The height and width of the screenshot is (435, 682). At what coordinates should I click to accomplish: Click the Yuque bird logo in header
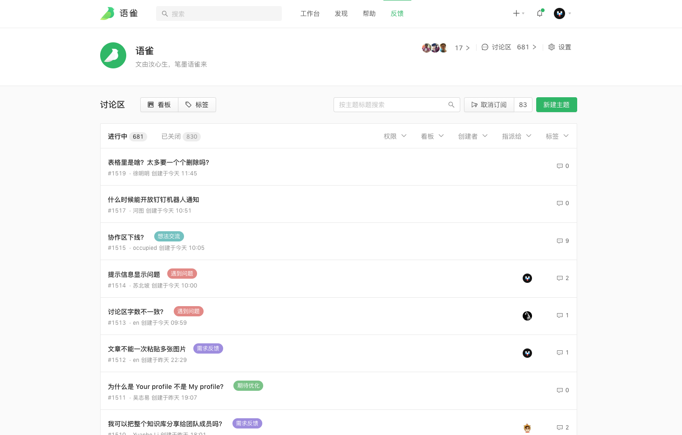coord(108,13)
